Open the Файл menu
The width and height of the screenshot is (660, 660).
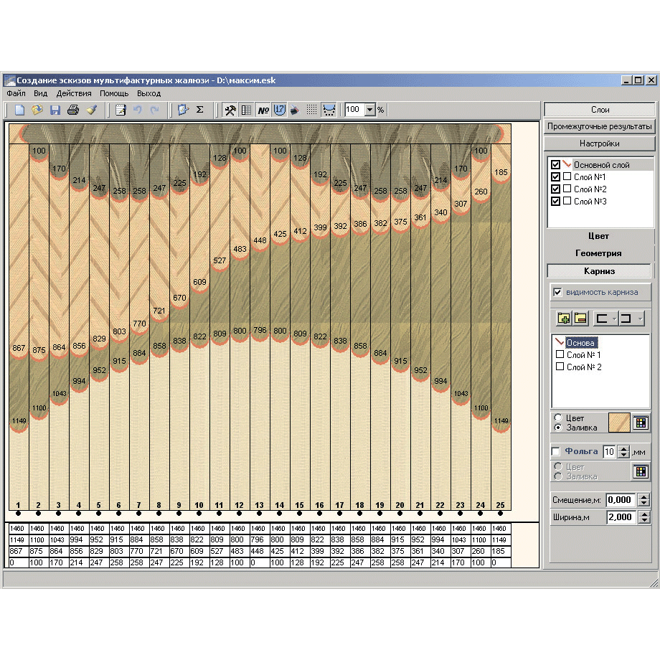(x=16, y=93)
